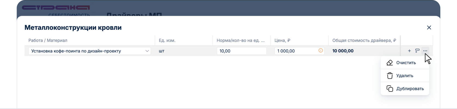Click the three-dots row actions icon
The width and height of the screenshot is (457, 109).
click(x=425, y=51)
